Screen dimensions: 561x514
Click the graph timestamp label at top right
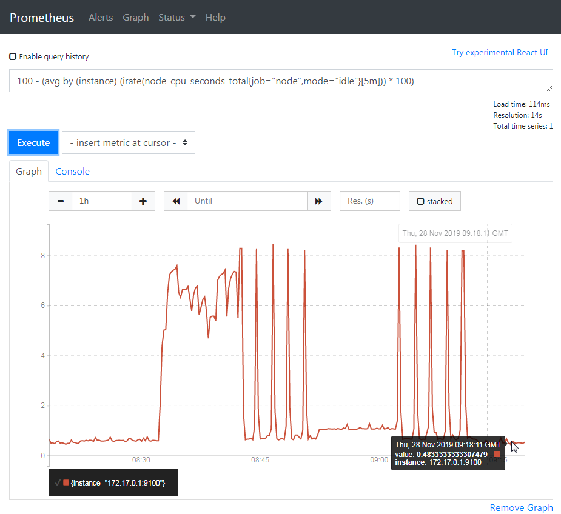pyautogui.click(x=455, y=233)
